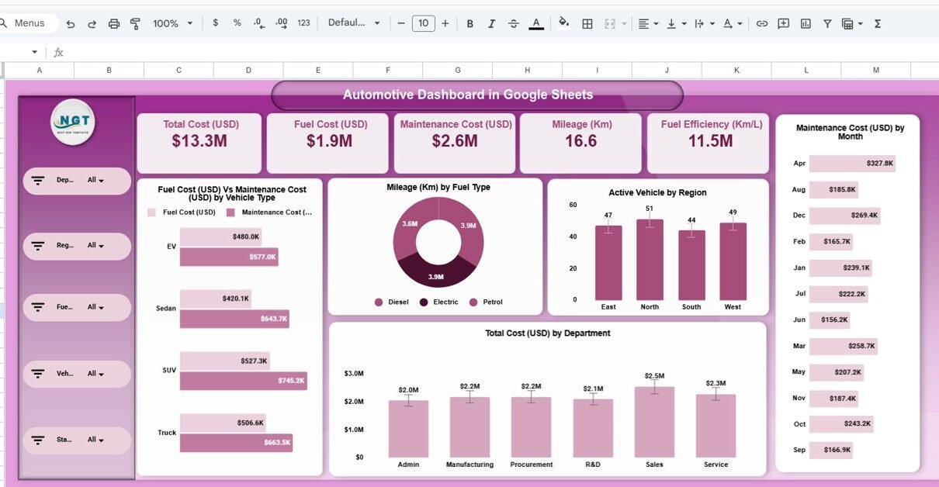Print the sheet using printer icon
This screenshot has width=939, height=487.
click(114, 23)
